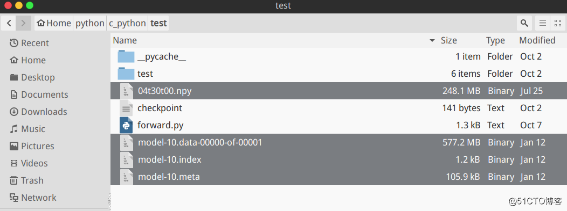This screenshot has width=567, height=211.
Task: Sort files by Size column
Action: point(449,40)
